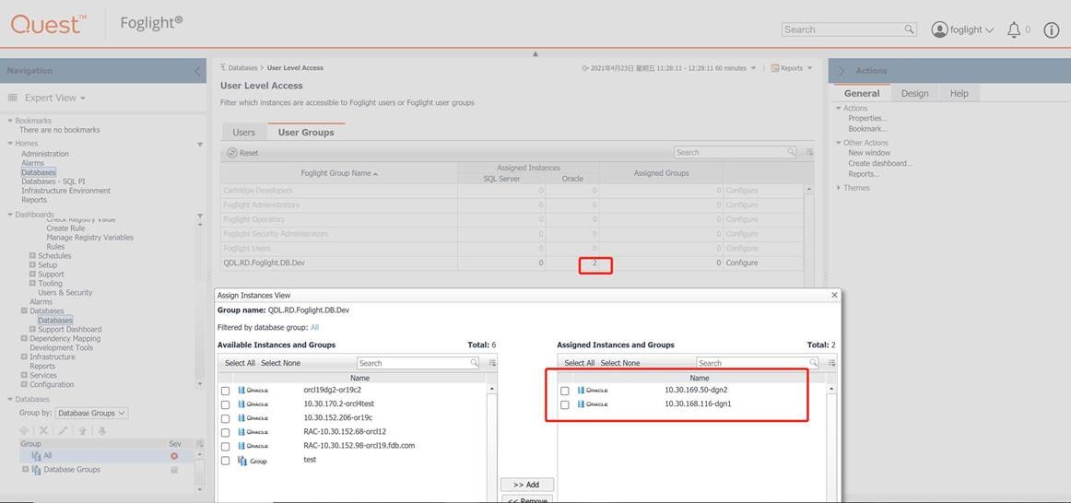
Task: Click the move up arrow icon under Databases
Action: pyautogui.click(x=82, y=430)
